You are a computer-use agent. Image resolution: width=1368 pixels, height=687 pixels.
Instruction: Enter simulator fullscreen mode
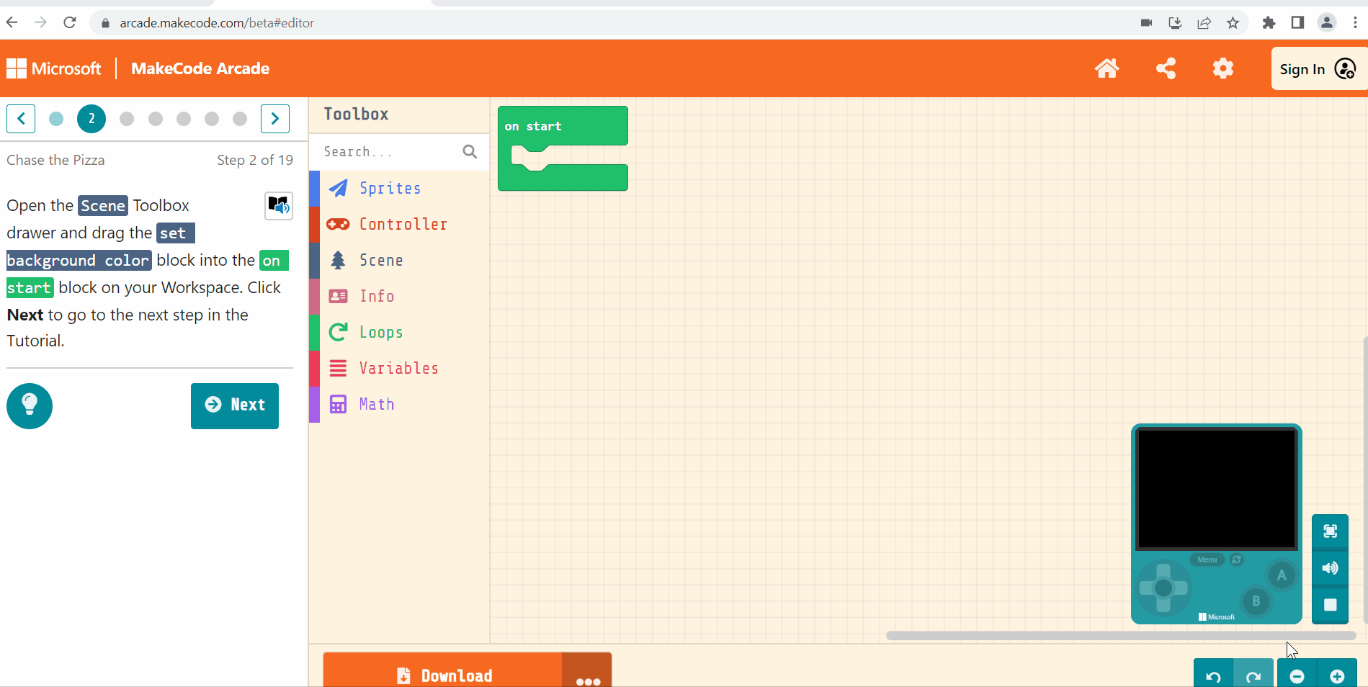(1330, 532)
